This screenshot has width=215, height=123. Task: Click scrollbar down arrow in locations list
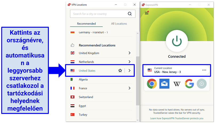[x=138, y=120]
